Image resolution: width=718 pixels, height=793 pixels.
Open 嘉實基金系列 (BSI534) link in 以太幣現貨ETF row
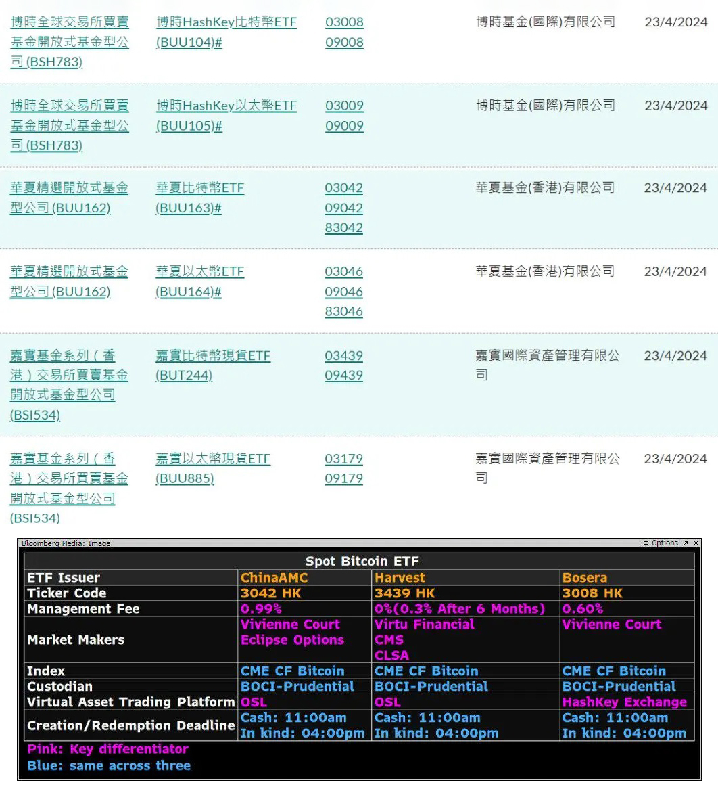(69, 488)
